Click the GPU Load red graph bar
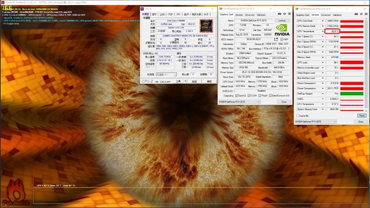Screen dimensions: 370x208 pyautogui.click(x=351, y=62)
